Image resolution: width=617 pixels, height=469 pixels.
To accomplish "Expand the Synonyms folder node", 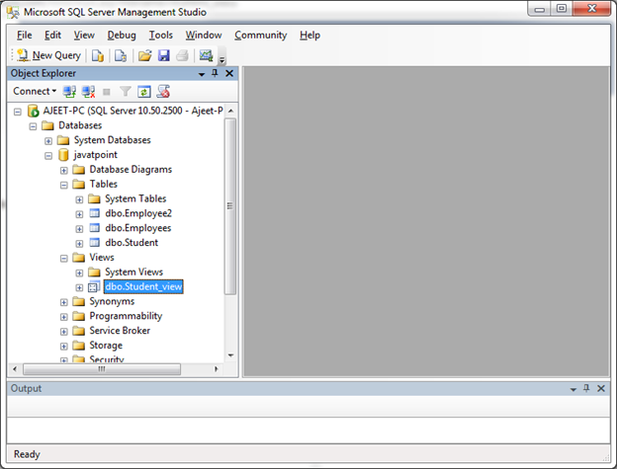I will click(63, 302).
